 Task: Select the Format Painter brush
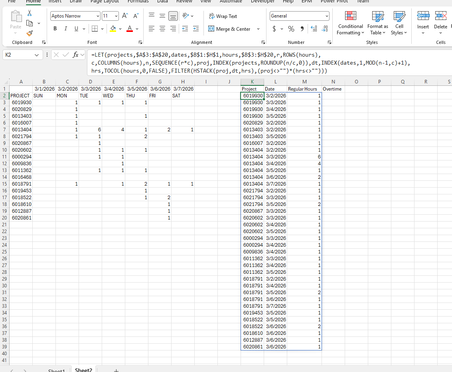[30, 33]
